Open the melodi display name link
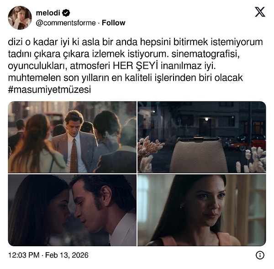 pos(48,13)
